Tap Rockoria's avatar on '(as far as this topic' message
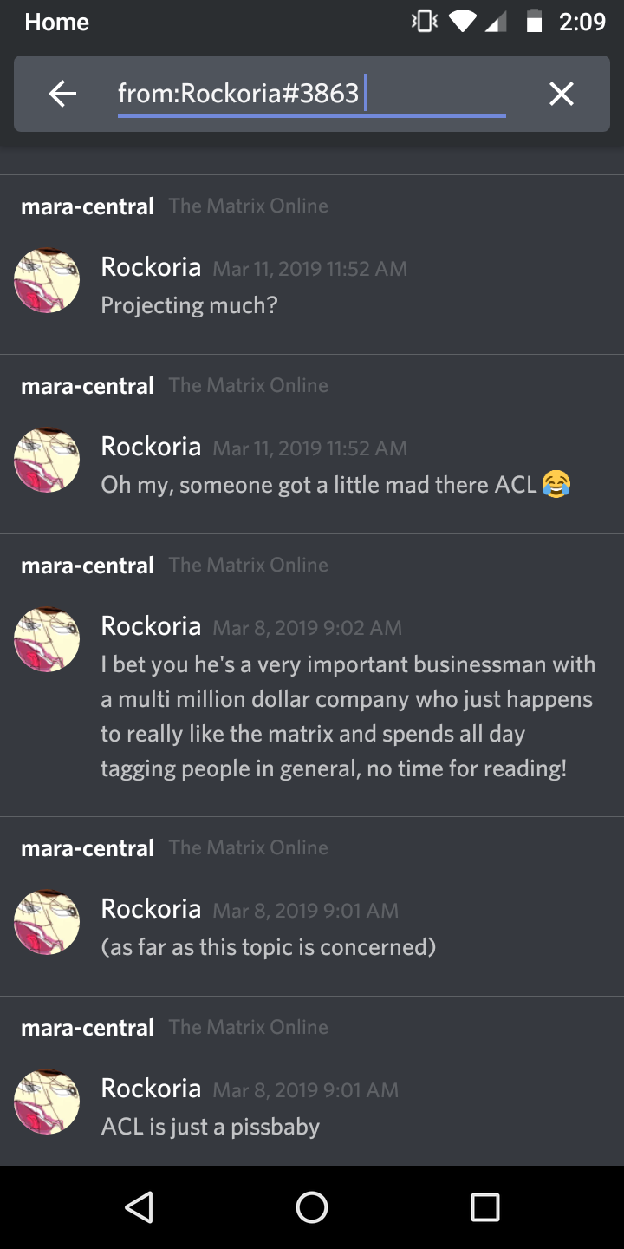This screenshot has width=624, height=1249. (47, 923)
